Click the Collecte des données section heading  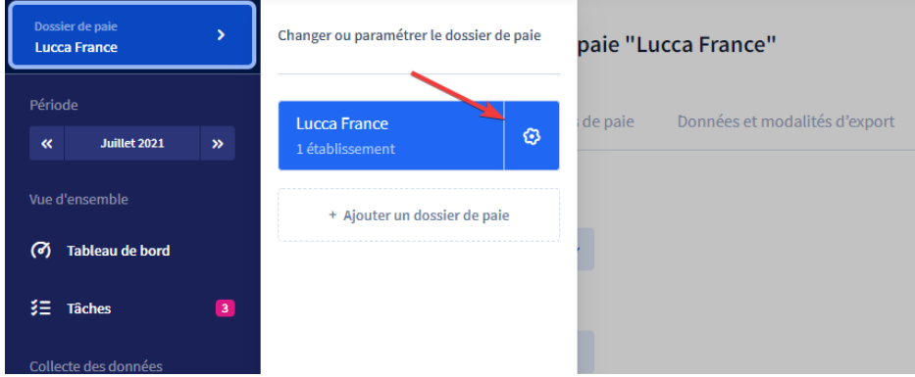[96, 366]
